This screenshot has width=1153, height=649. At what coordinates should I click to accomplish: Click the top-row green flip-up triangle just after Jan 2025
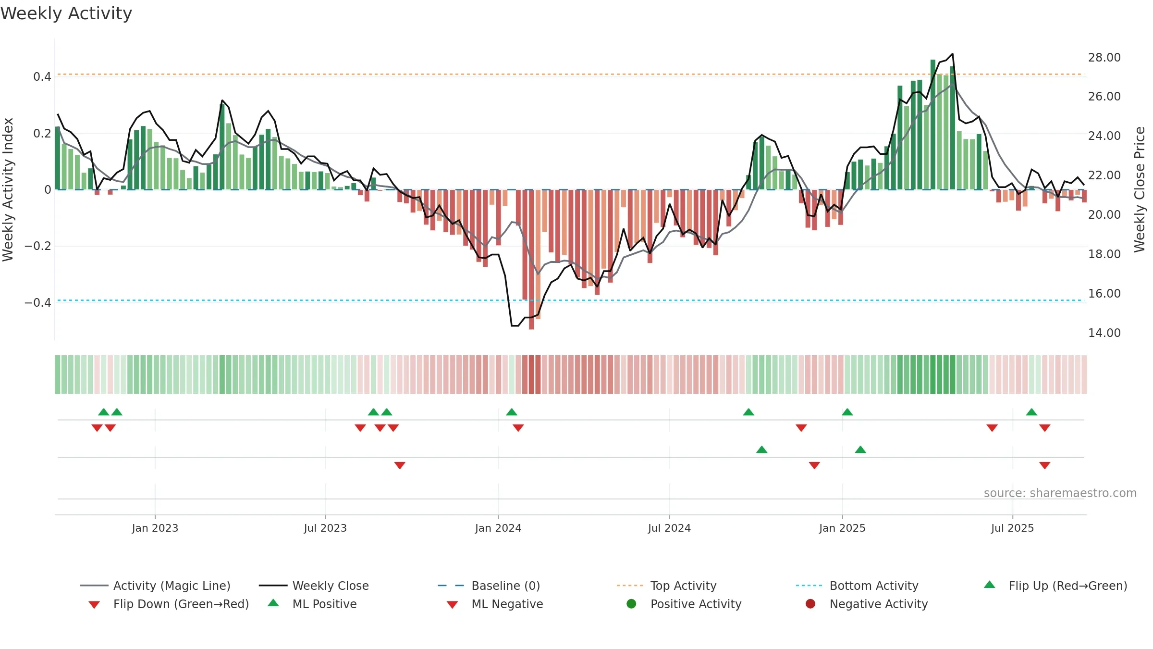[847, 412]
